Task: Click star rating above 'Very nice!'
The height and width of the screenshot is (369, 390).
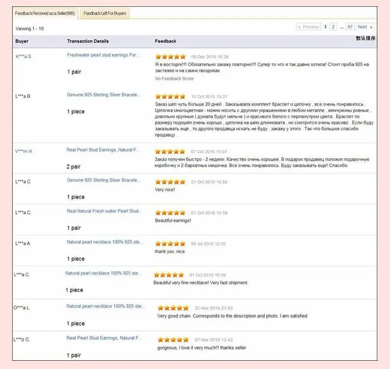Action: coord(170,182)
